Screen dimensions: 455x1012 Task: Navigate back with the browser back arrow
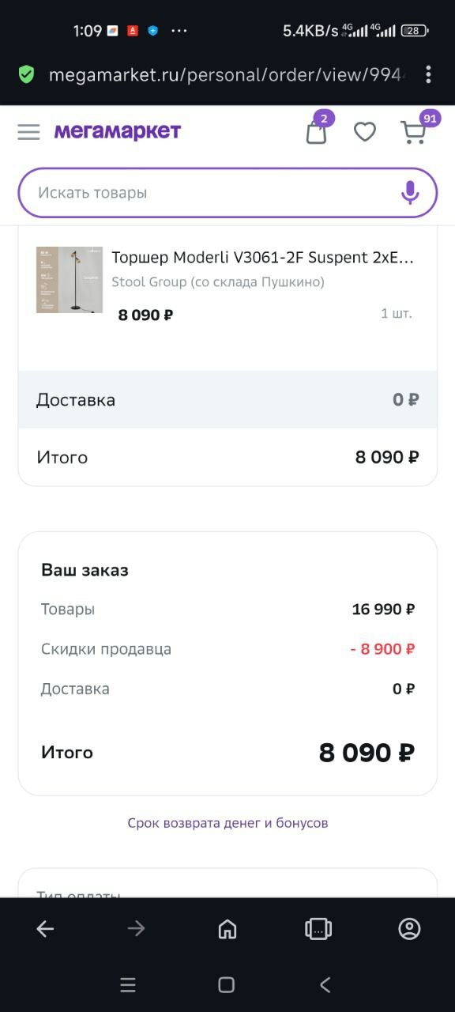click(x=45, y=929)
